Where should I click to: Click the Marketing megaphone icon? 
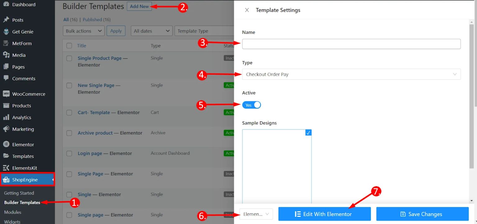[x=6, y=129]
